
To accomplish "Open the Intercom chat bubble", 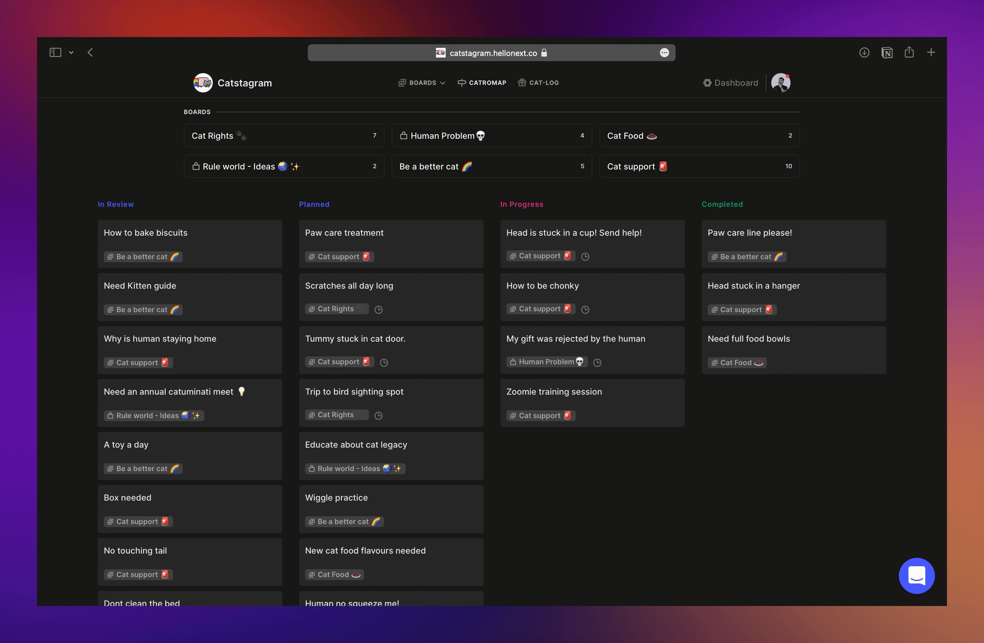I will click(917, 576).
